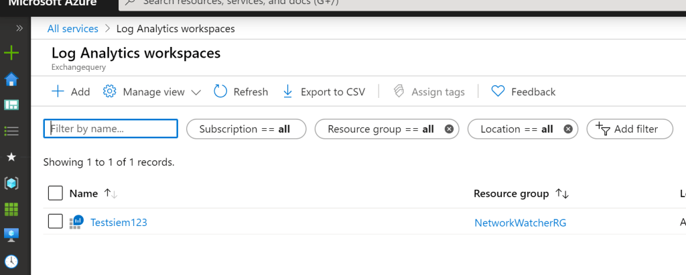Open Dashboard icon in the sidebar
The image size is (686, 275).
(11, 105)
